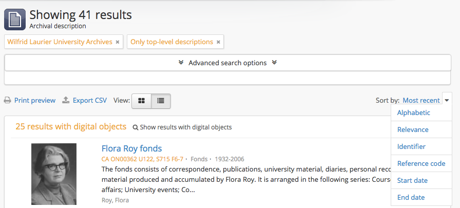Sort results by Start date
Viewport: 460px width, 208px height.
pyautogui.click(x=412, y=181)
